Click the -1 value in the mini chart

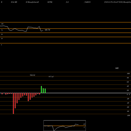pyautogui.click(x=84, y=127)
